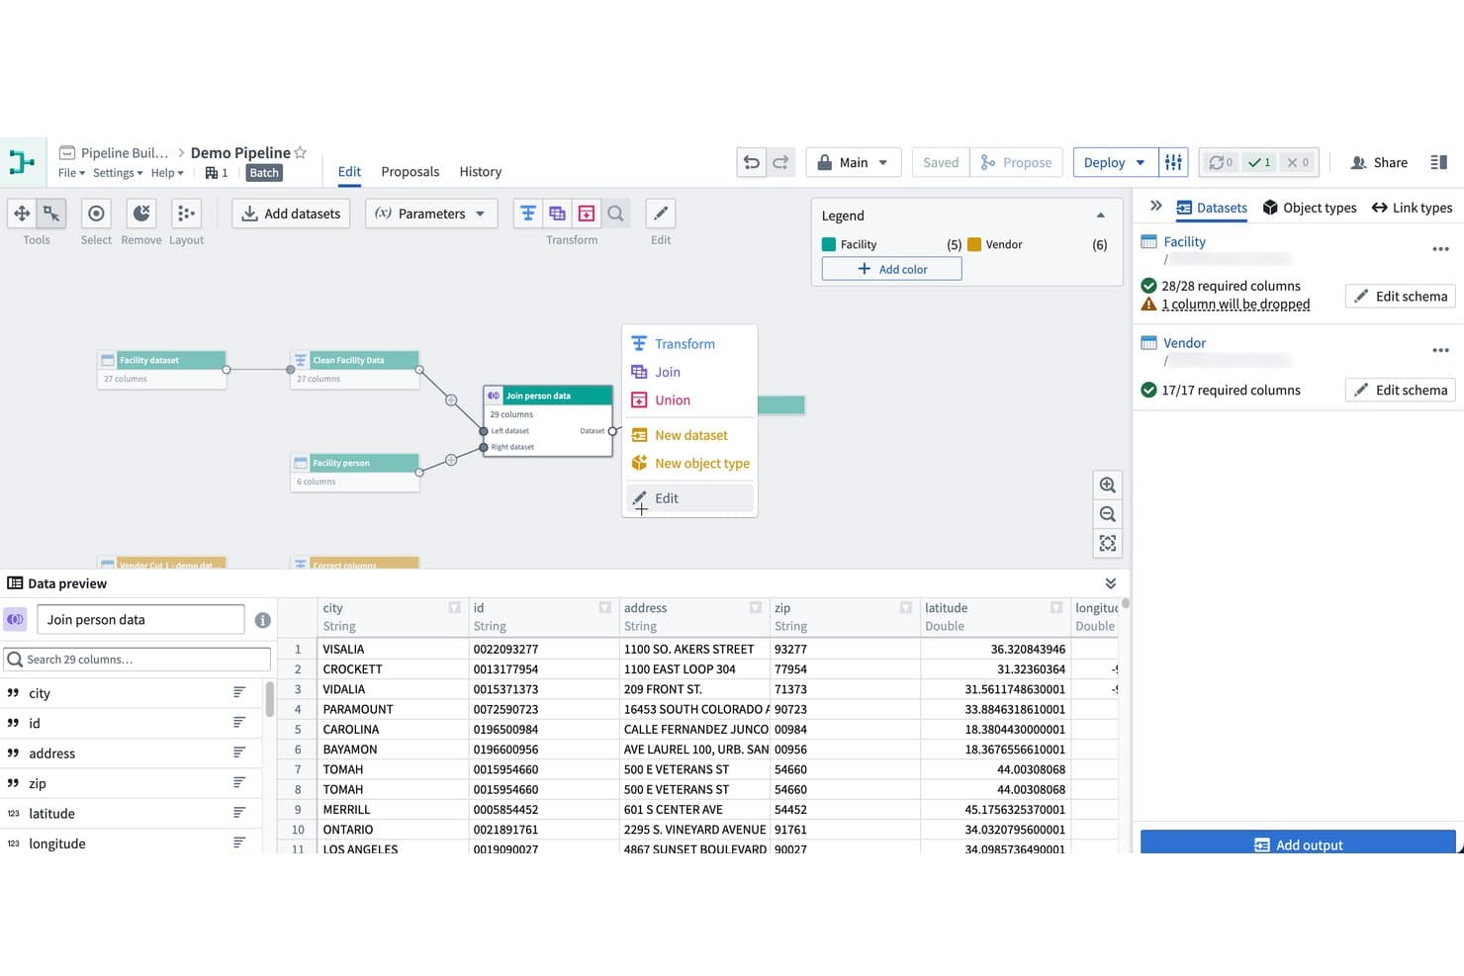Expand the Deploy dropdown arrow
The image size is (1464, 976).
click(x=1141, y=162)
